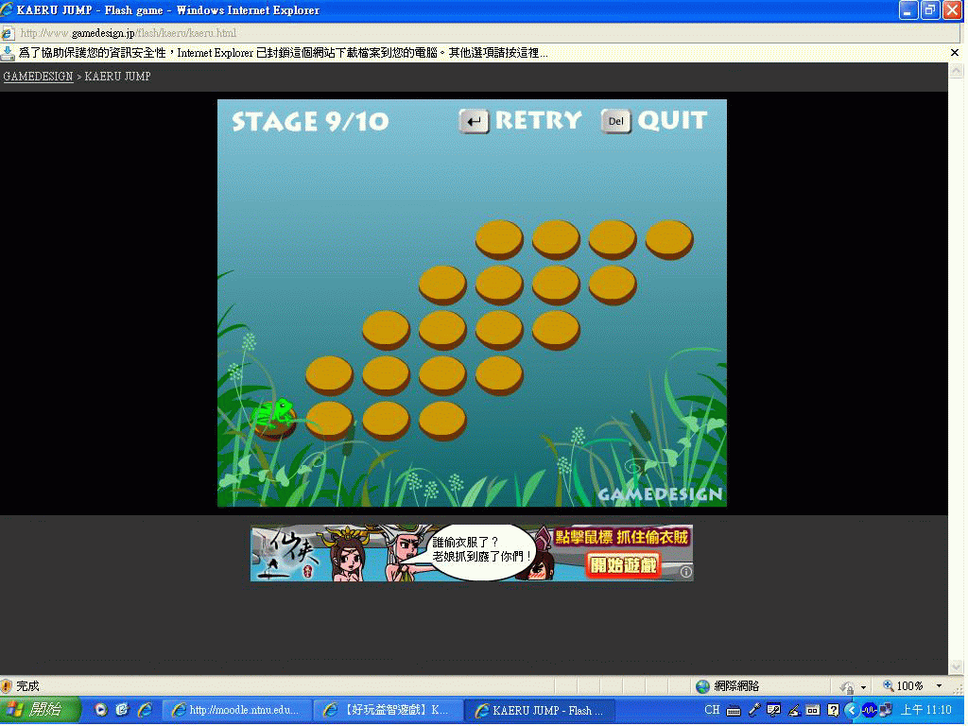Click the top-right lily pad in the top row
Screen dimensions: 968x726
pos(669,239)
